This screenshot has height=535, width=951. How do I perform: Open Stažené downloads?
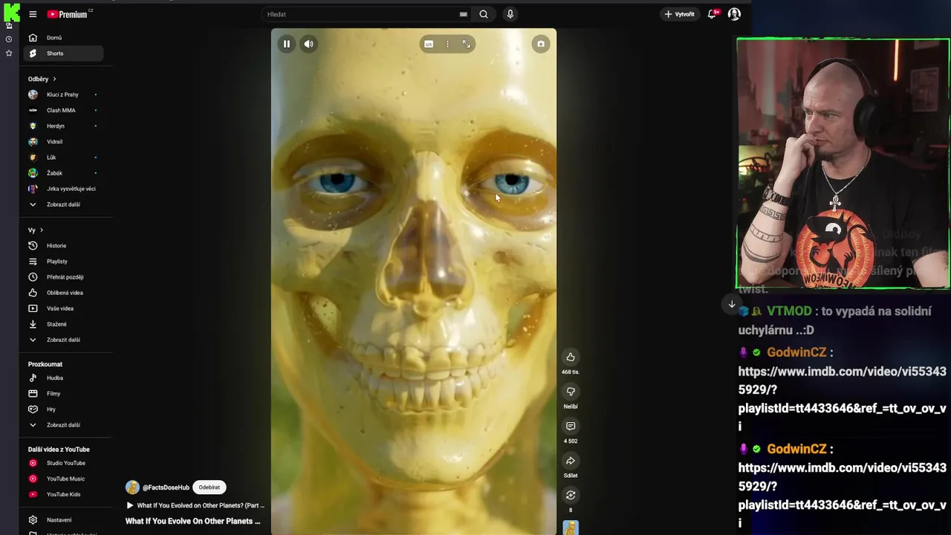63,324
